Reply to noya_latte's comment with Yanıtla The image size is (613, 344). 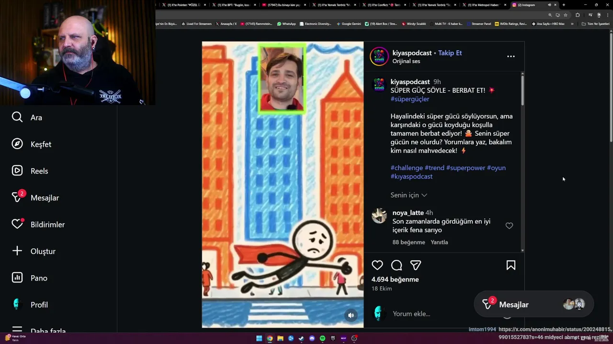click(x=439, y=242)
